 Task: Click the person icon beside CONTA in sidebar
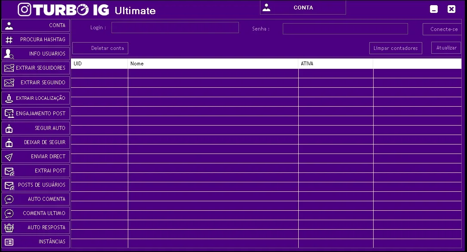tap(9, 26)
